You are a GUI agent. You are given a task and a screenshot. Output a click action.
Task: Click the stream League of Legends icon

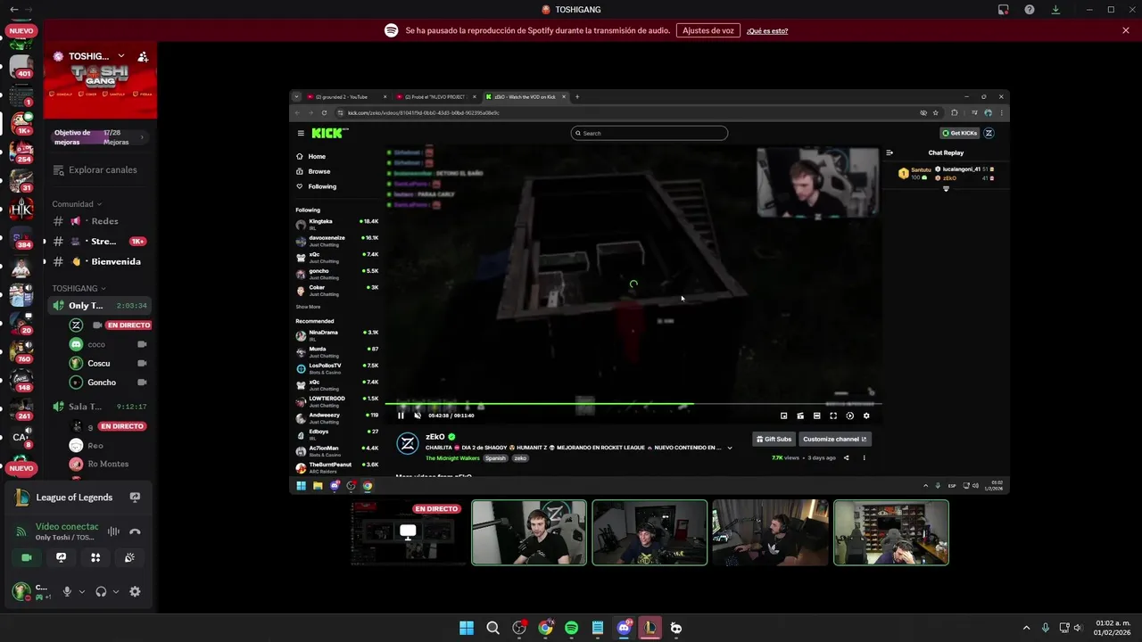tap(135, 498)
